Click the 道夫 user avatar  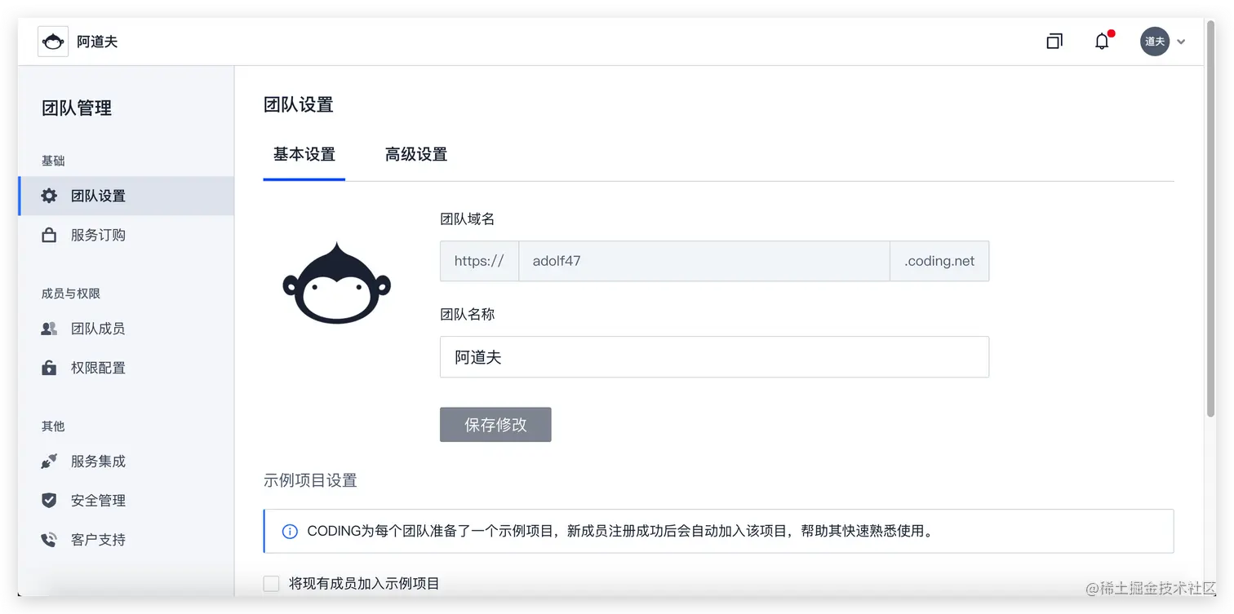(x=1155, y=42)
